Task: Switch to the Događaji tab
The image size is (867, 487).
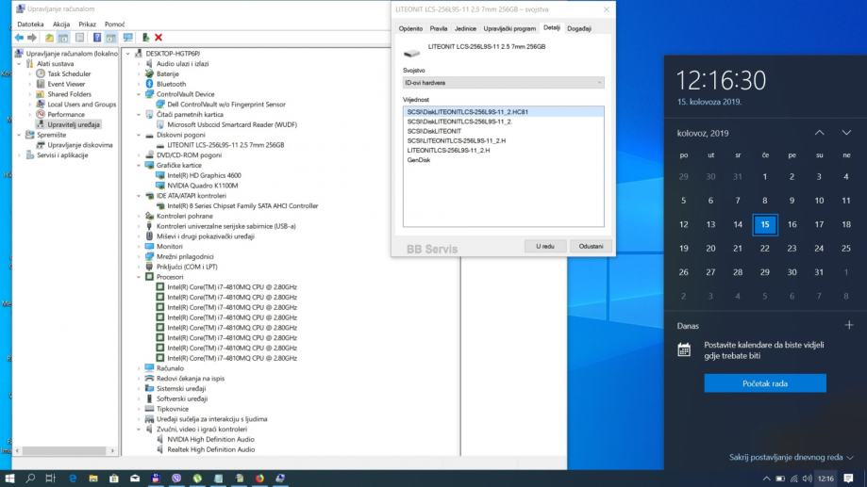Action: 578,28
